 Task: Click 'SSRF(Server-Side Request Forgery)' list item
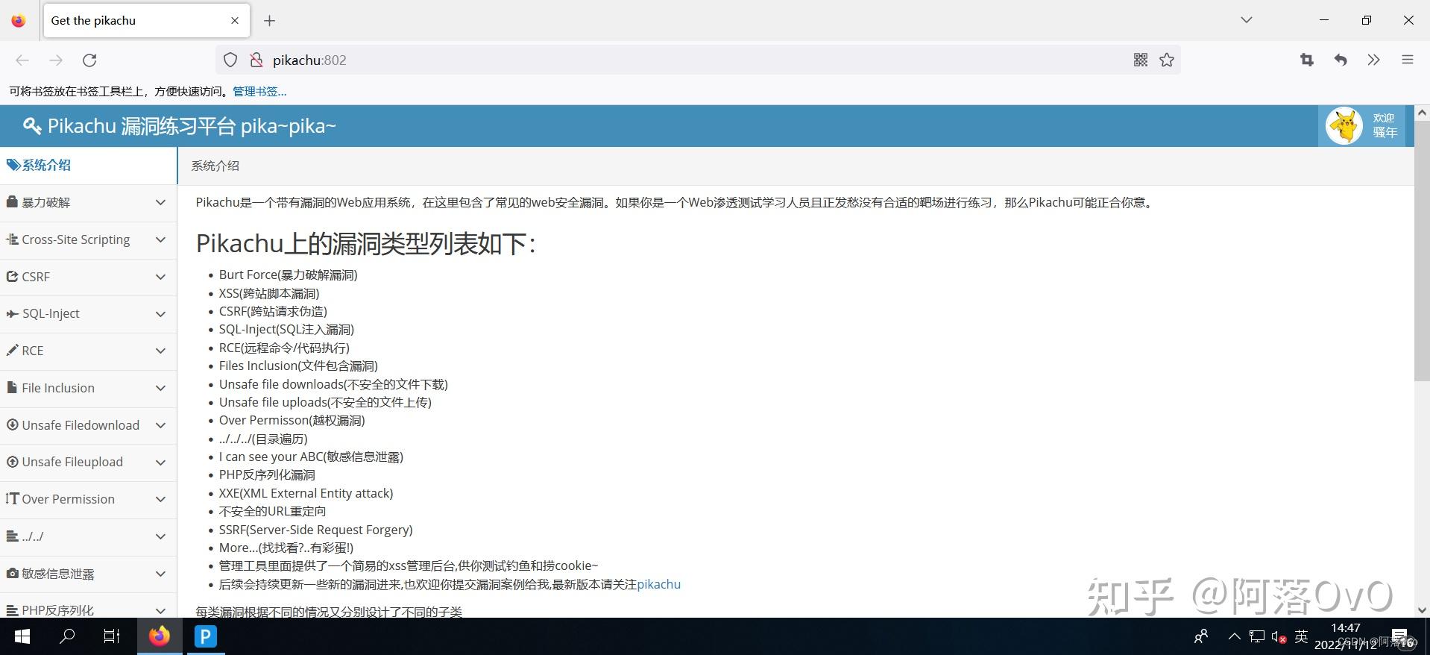coord(315,530)
